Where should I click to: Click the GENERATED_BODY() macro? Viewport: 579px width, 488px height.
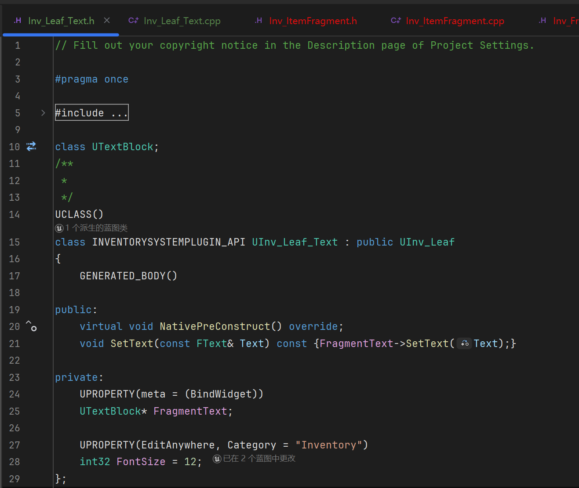click(x=128, y=276)
